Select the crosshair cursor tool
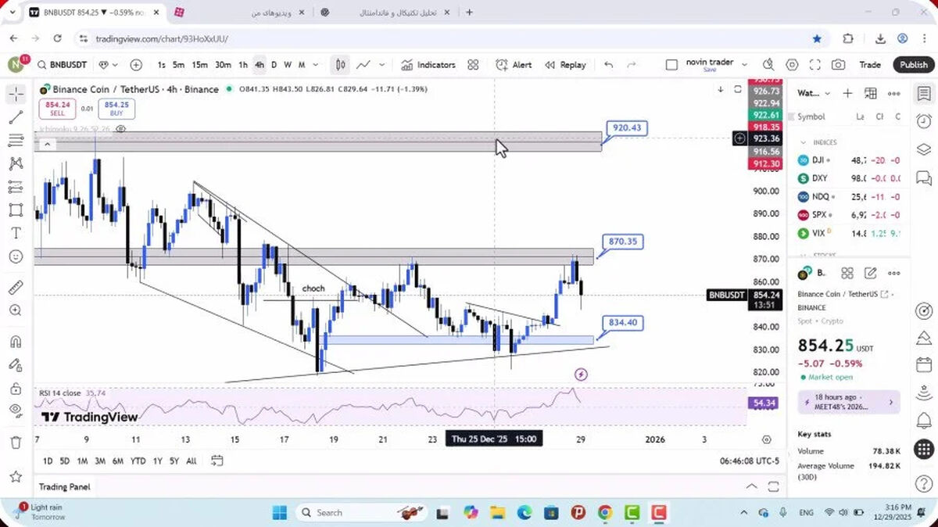The height and width of the screenshot is (527, 938). (x=16, y=95)
